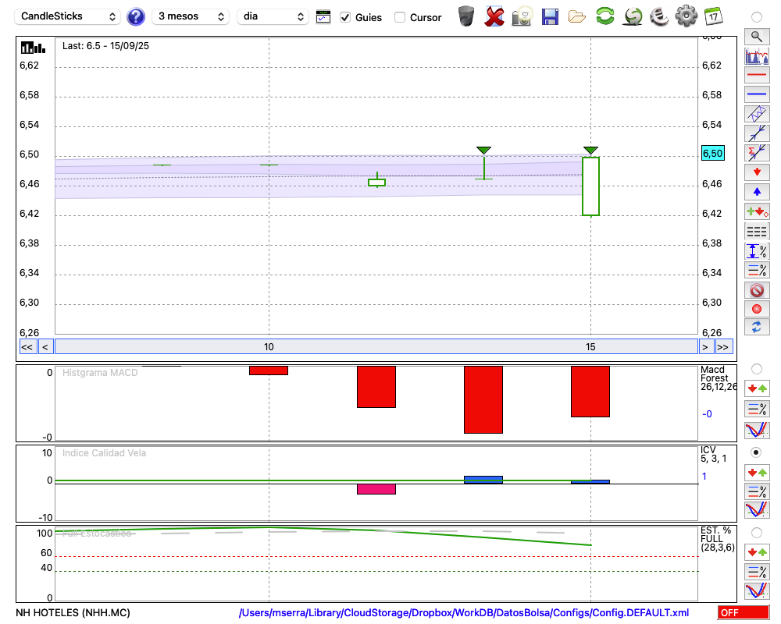
Task: Open the yellow folder icon
Action: (x=577, y=16)
